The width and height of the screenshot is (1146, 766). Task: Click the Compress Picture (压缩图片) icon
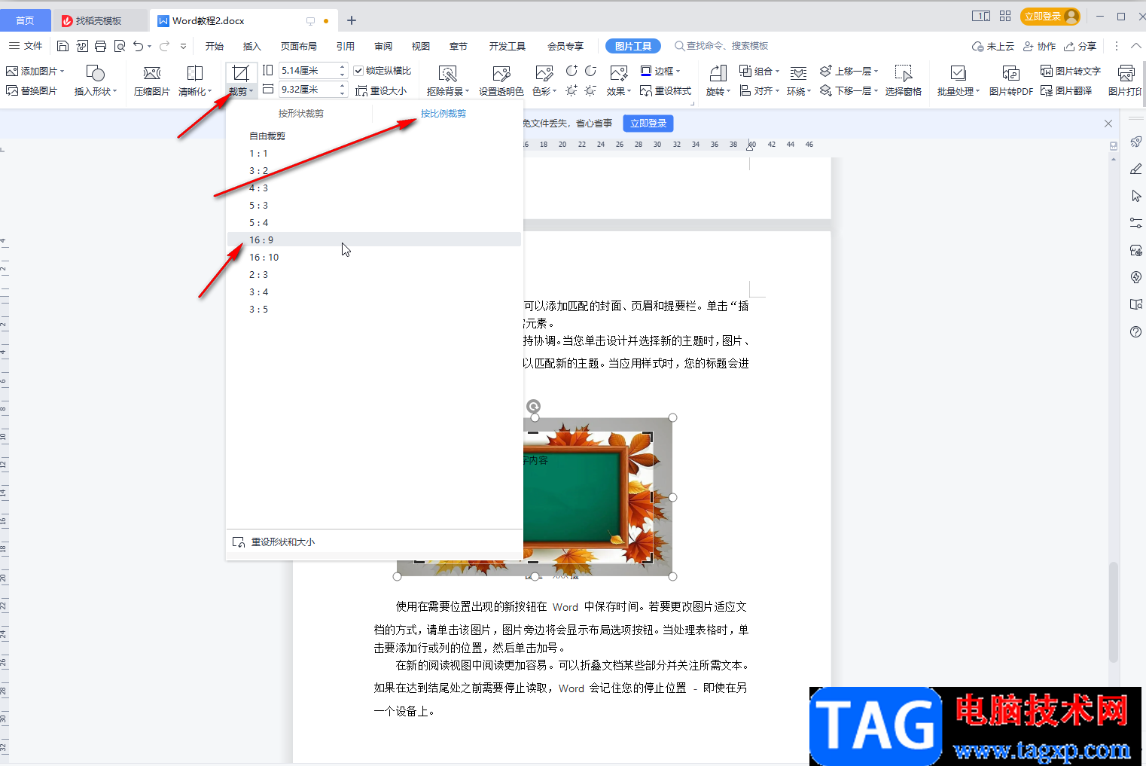click(x=152, y=73)
